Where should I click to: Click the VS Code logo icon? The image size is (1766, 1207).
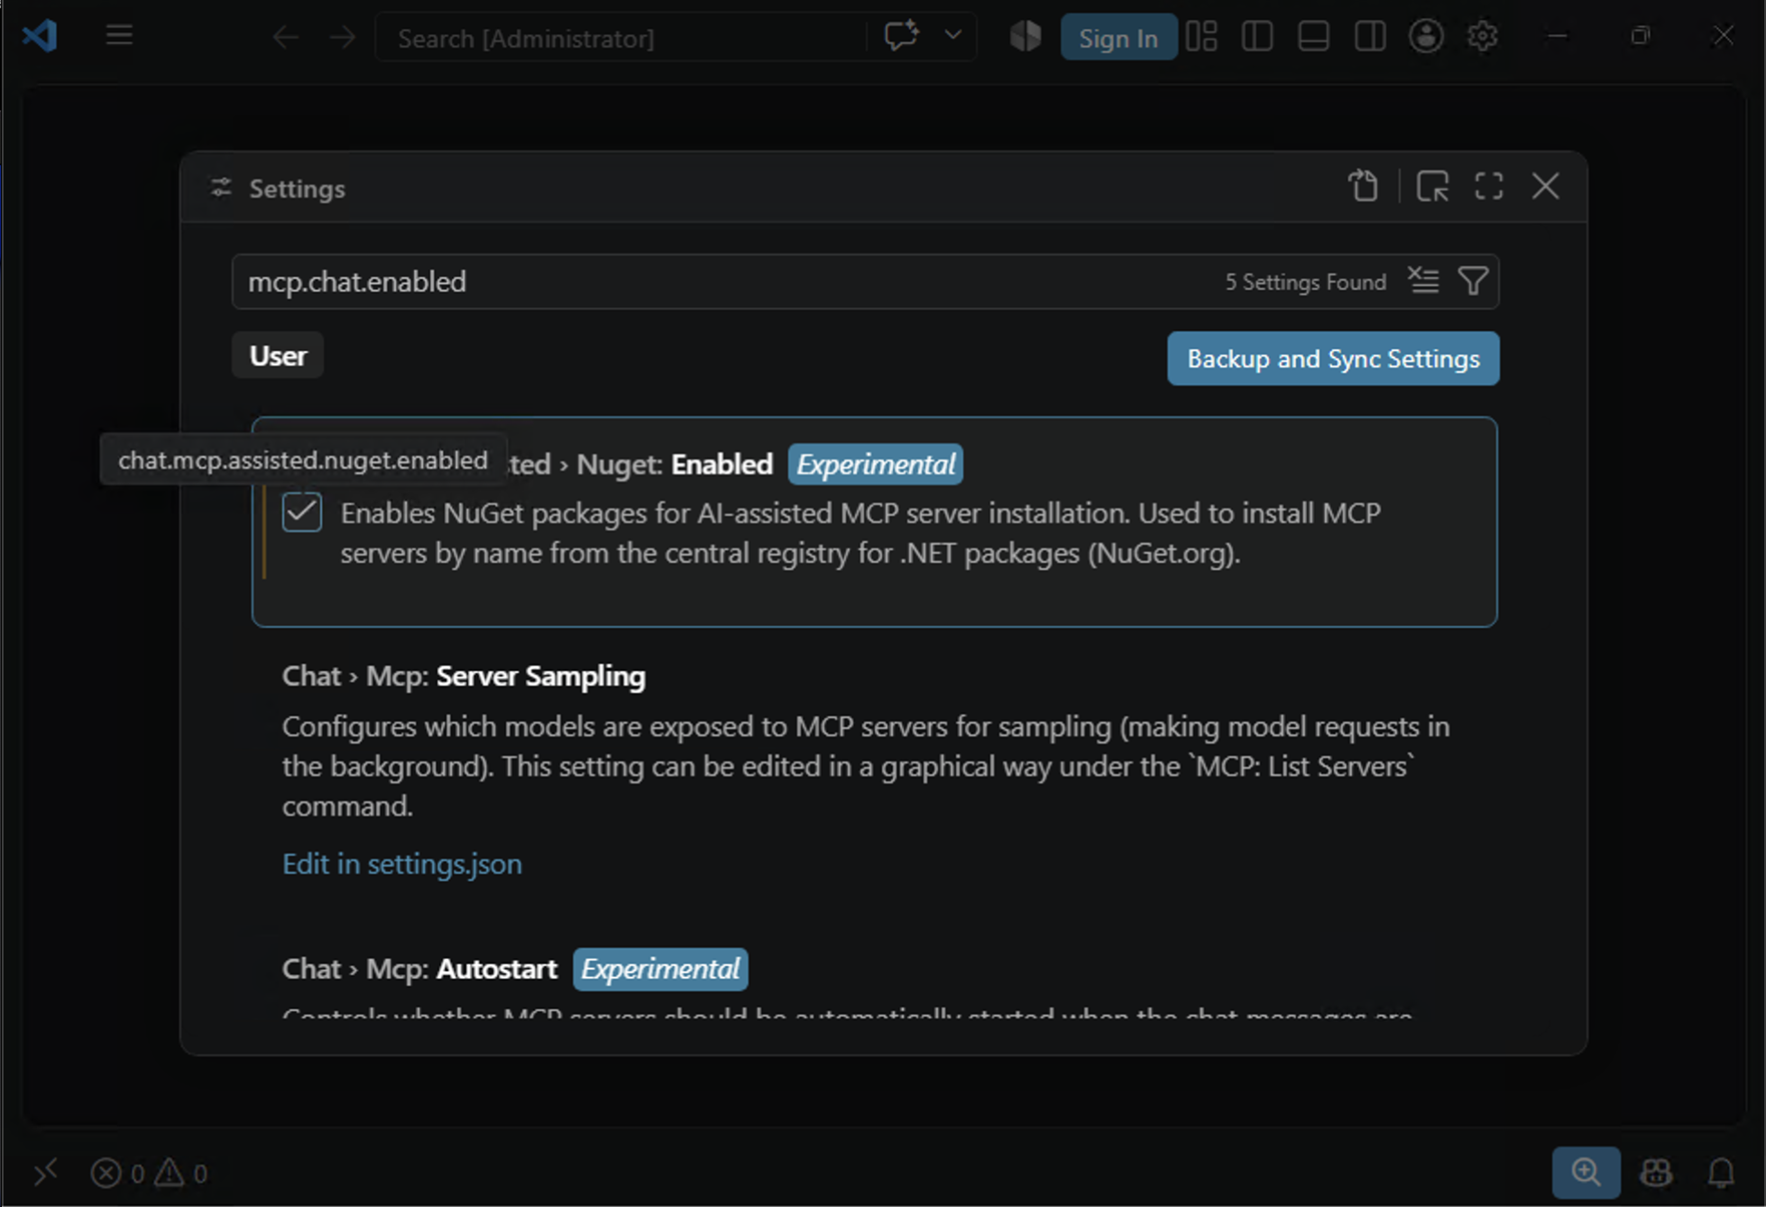tap(41, 36)
